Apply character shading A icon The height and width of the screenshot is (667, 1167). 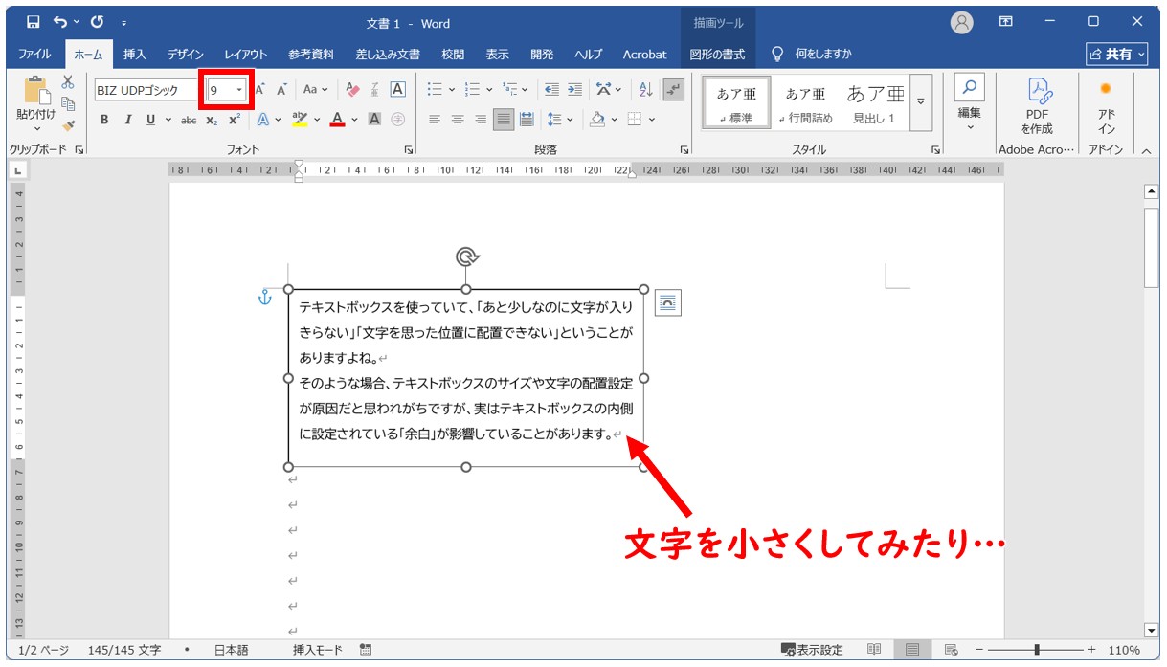[x=374, y=120]
